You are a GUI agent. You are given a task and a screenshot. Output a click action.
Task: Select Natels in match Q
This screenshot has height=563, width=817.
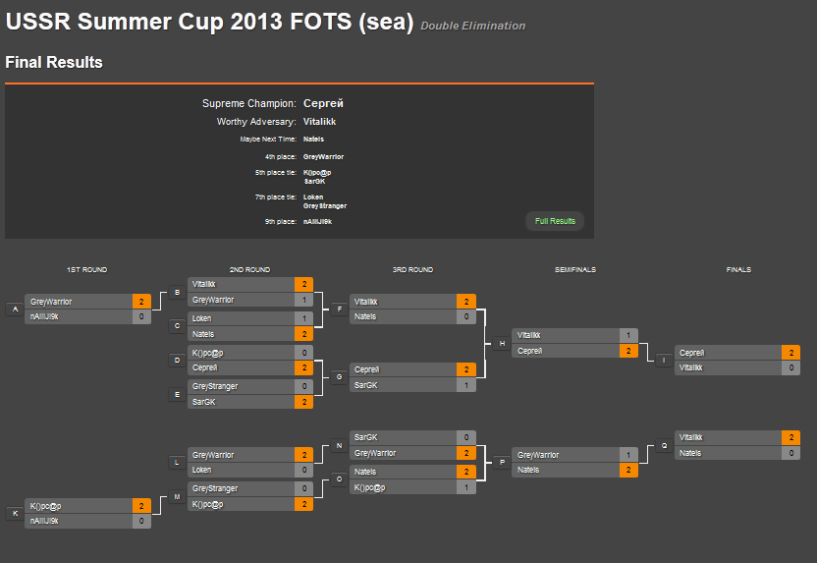690,454
